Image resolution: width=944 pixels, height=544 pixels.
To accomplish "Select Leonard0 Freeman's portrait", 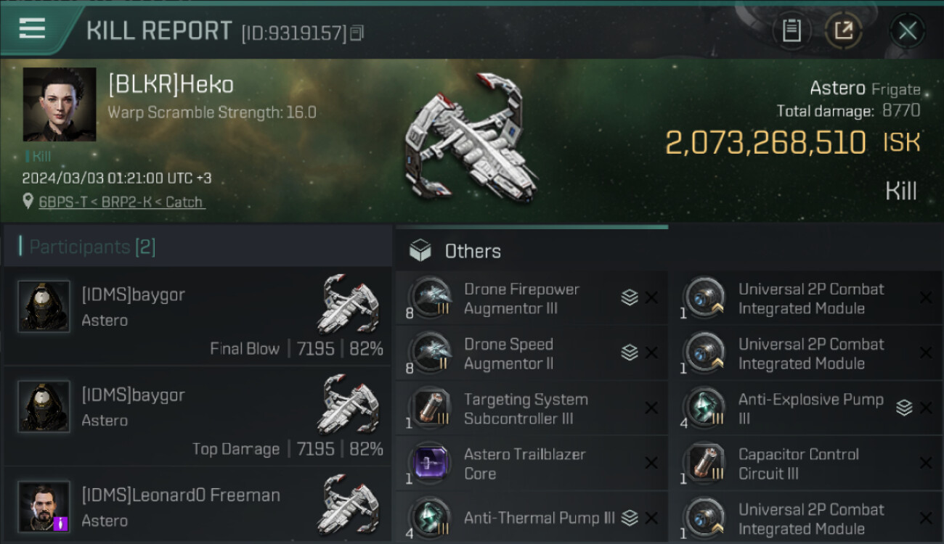I will tap(44, 506).
